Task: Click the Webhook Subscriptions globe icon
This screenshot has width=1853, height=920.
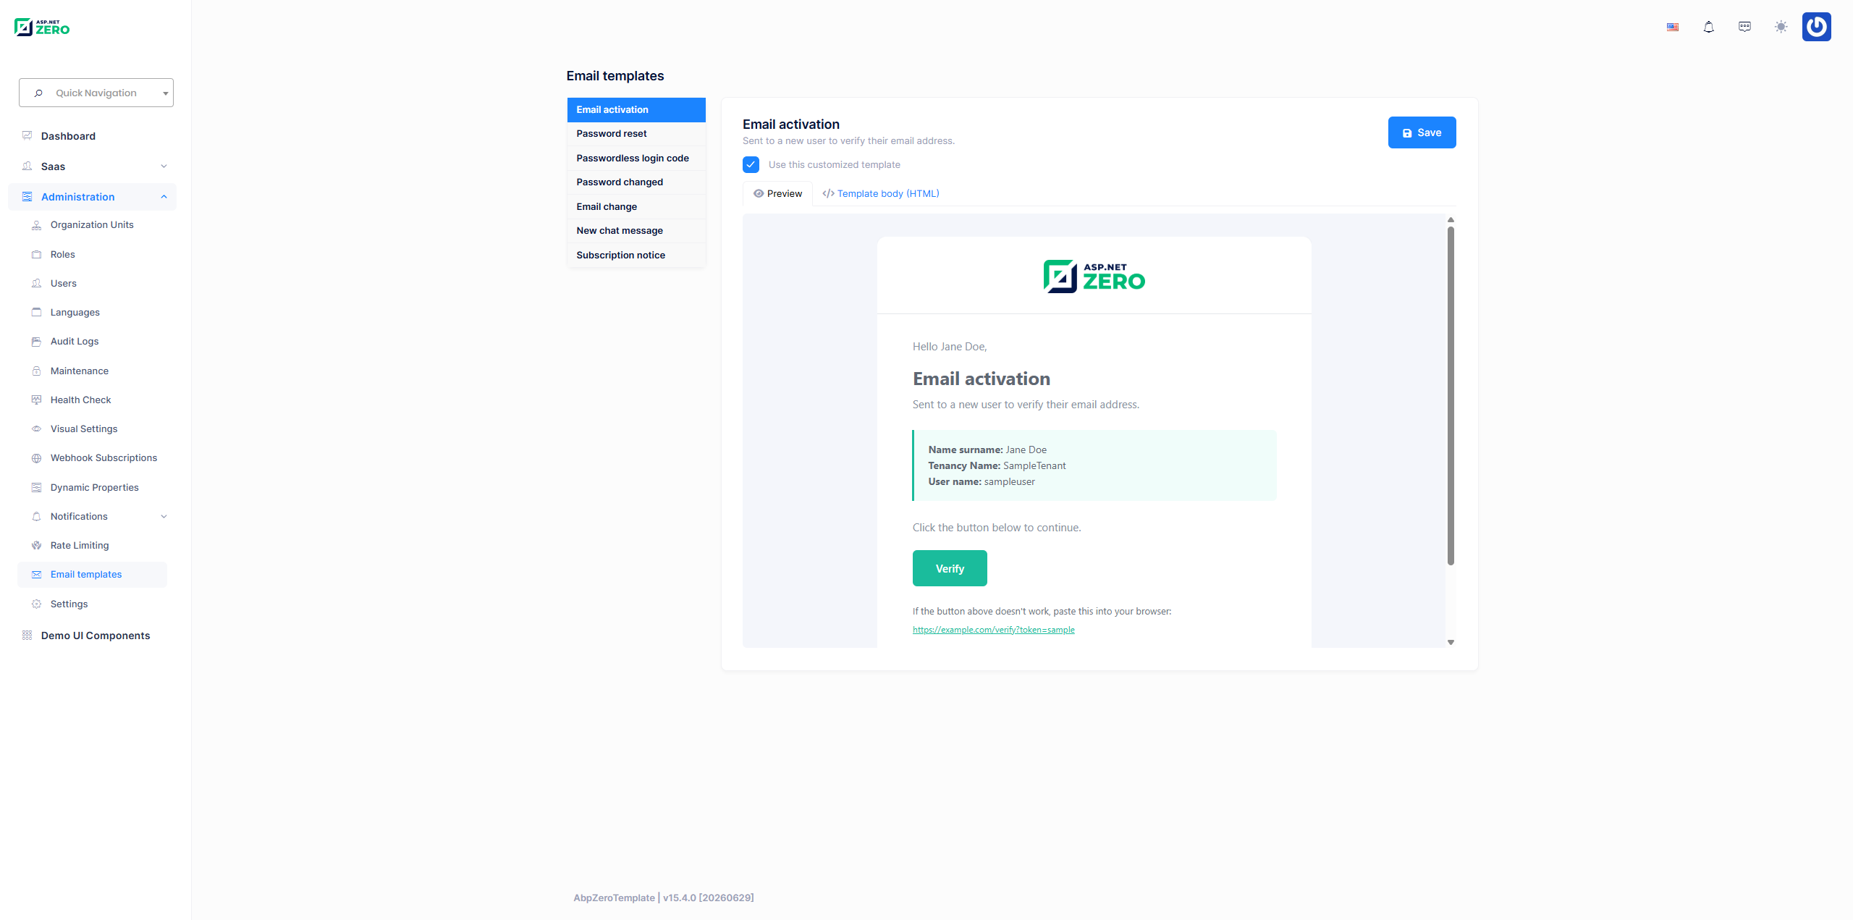Action: point(37,458)
